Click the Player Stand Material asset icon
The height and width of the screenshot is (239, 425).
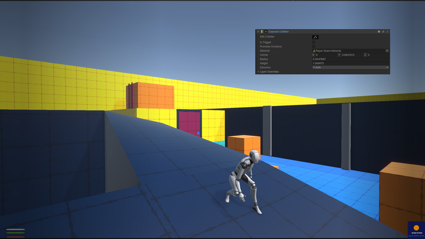pyautogui.click(x=314, y=51)
